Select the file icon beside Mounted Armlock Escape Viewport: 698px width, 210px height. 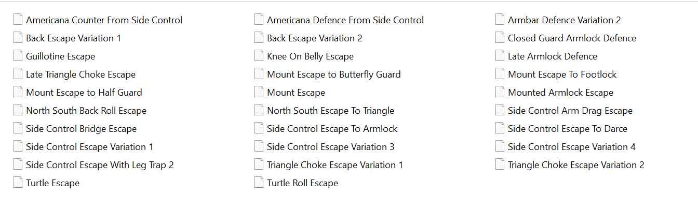(x=500, y=92)
